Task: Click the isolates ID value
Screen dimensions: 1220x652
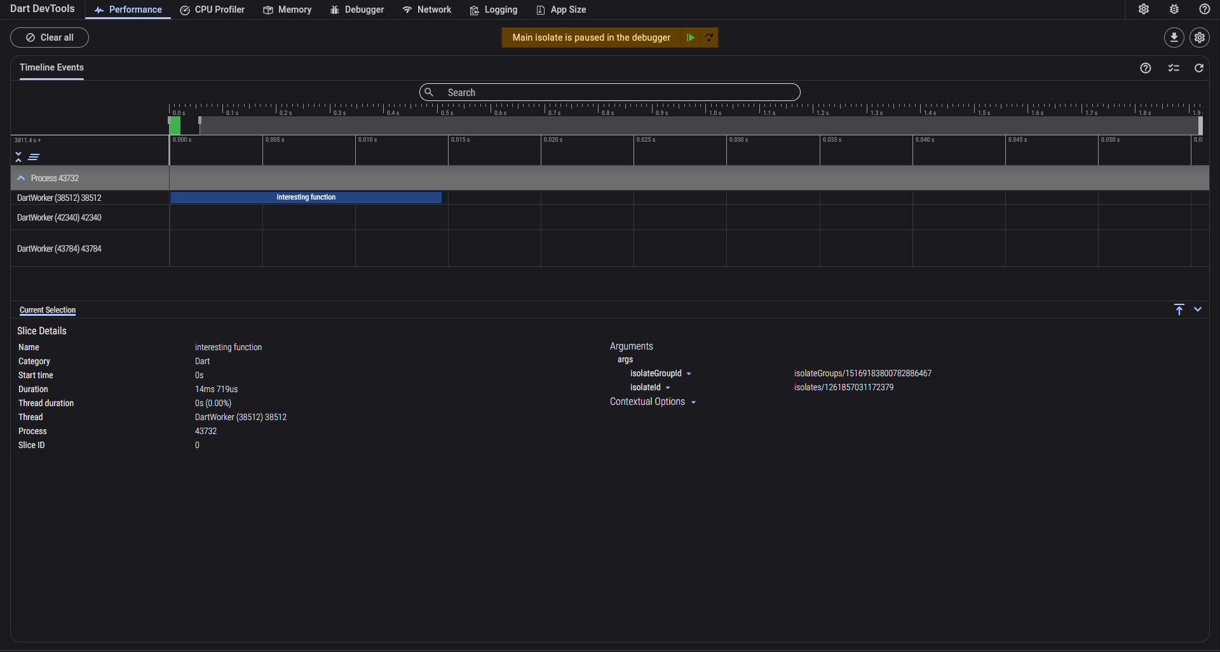Action: 844,387
